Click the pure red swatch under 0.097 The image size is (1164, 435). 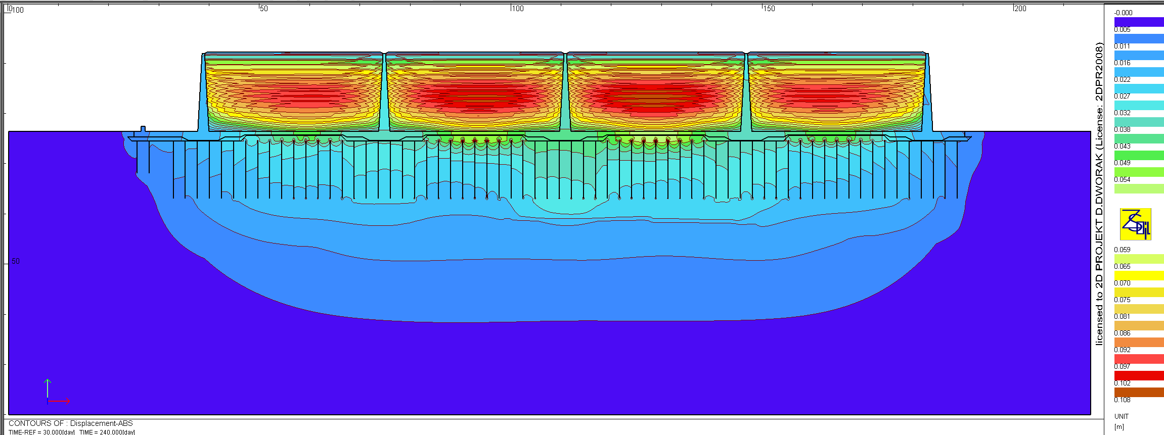click(1139, 375)
